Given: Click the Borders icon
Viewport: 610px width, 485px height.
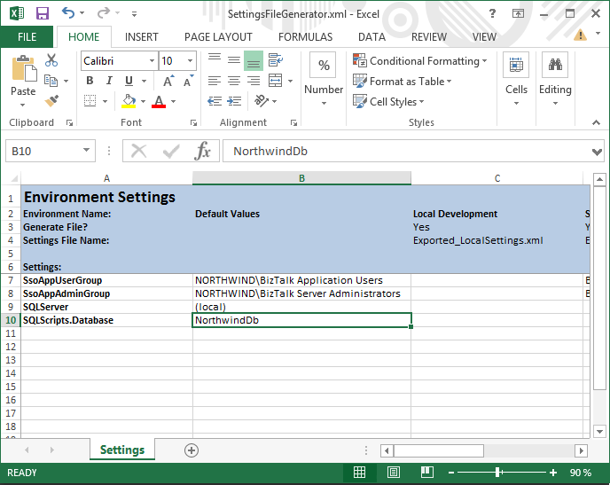Looking at the screenshot, I should tap(90, 101).
